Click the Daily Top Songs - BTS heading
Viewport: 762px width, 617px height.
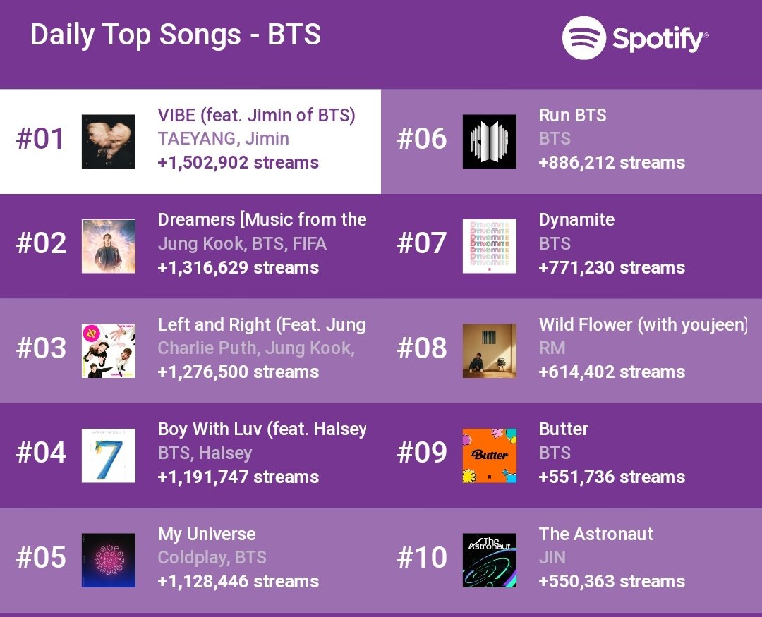tap(176, 35)
